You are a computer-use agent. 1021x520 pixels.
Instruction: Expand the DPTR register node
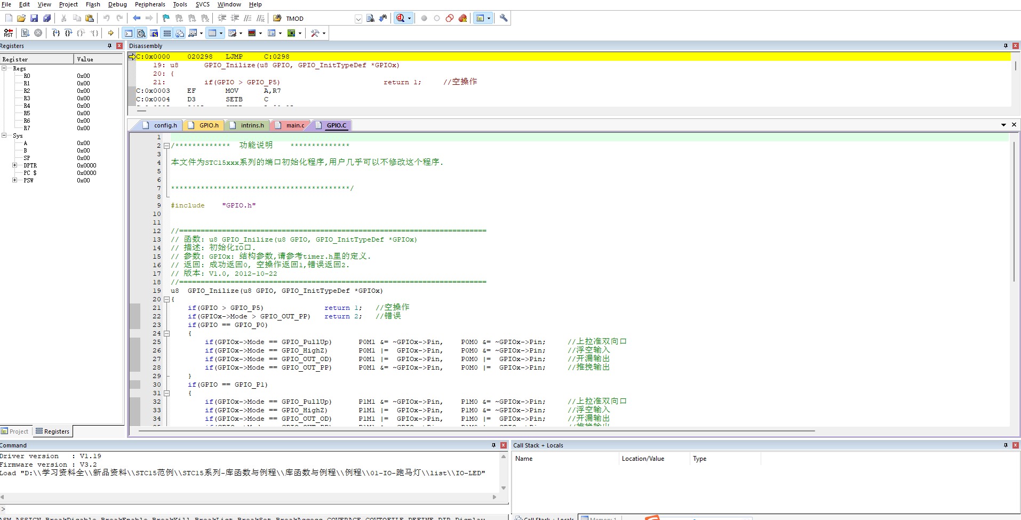click(15, 165)
